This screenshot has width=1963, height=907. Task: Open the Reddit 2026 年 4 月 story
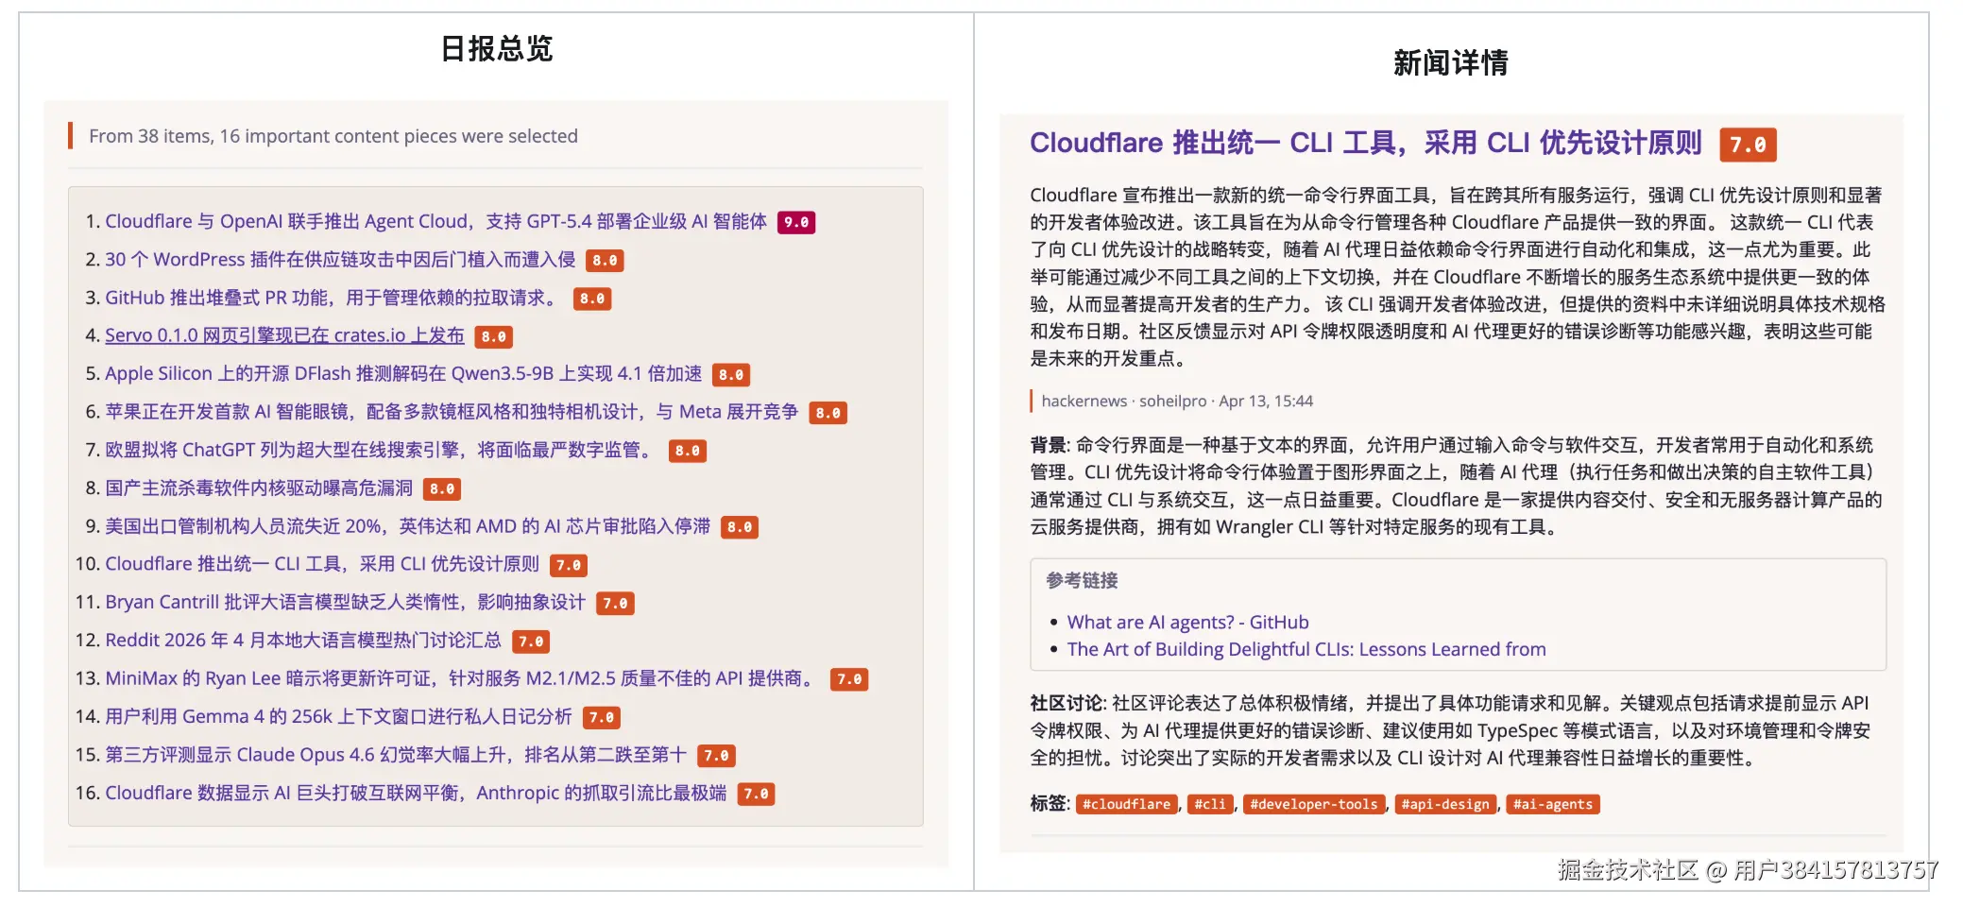[303, 641]
